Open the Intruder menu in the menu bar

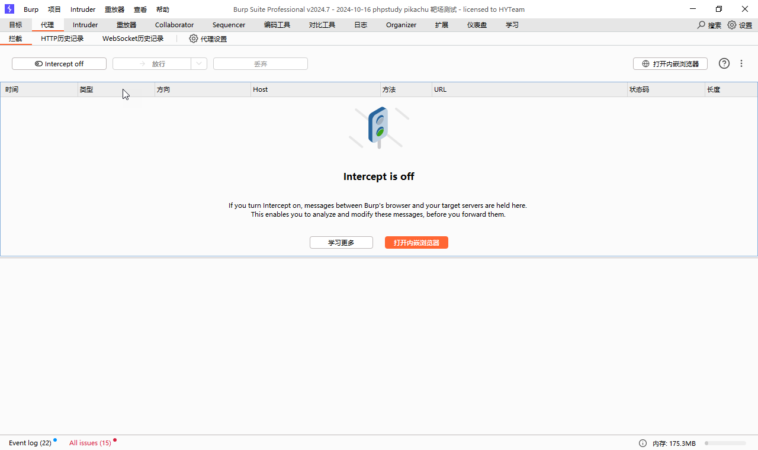83,9
